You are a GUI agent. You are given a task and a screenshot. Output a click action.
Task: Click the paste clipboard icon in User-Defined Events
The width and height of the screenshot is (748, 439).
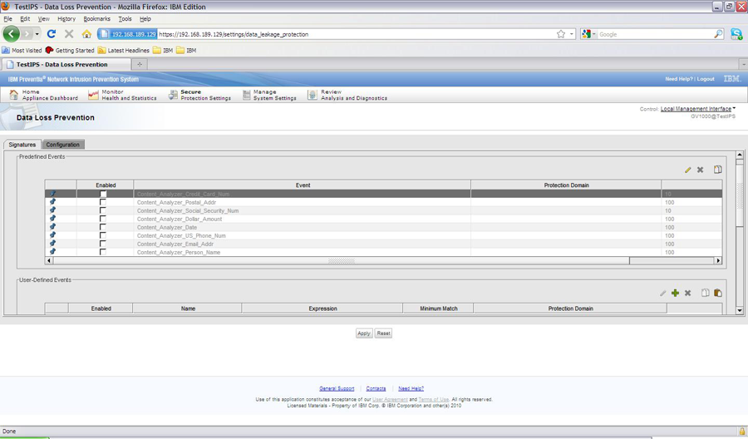tap(717, 293)
